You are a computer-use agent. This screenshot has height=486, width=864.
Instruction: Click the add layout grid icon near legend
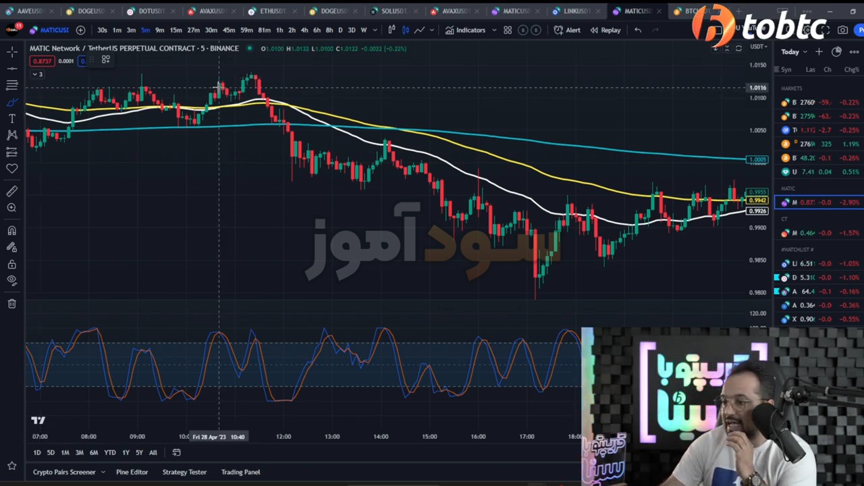106,59
